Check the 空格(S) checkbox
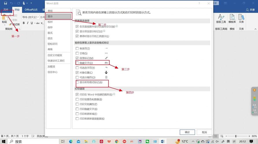258x144 pixels. tap(77, 53)
